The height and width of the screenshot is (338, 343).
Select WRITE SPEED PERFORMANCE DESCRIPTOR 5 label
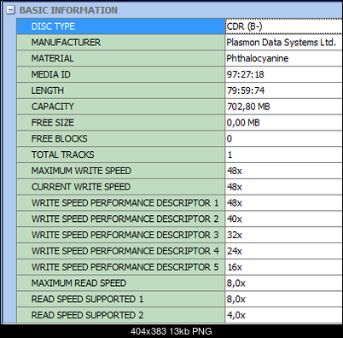[x=125, y=267]
